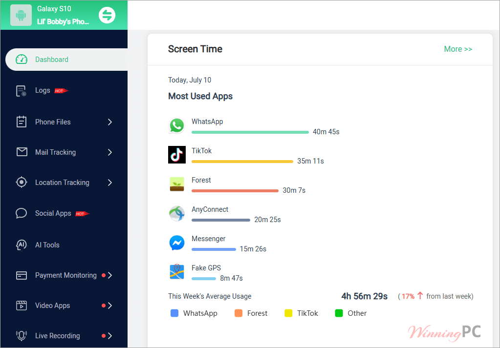Viewport: 500px width, 348px height.
Task: Expand the Mail Tracking chevron
Action: pos(109,152)
